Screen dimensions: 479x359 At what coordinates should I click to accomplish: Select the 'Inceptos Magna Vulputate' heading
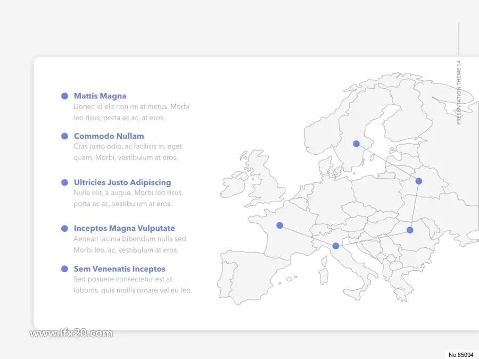coord(125,228)
